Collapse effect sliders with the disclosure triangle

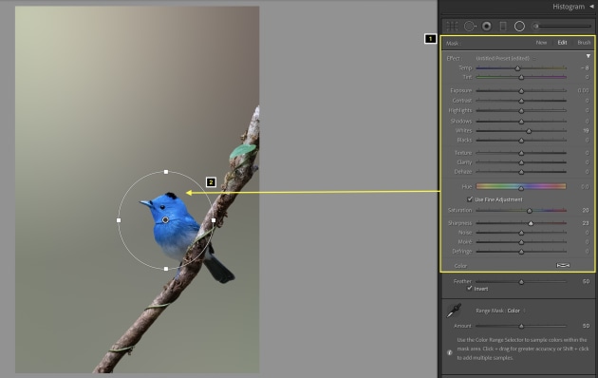point(589,56)
